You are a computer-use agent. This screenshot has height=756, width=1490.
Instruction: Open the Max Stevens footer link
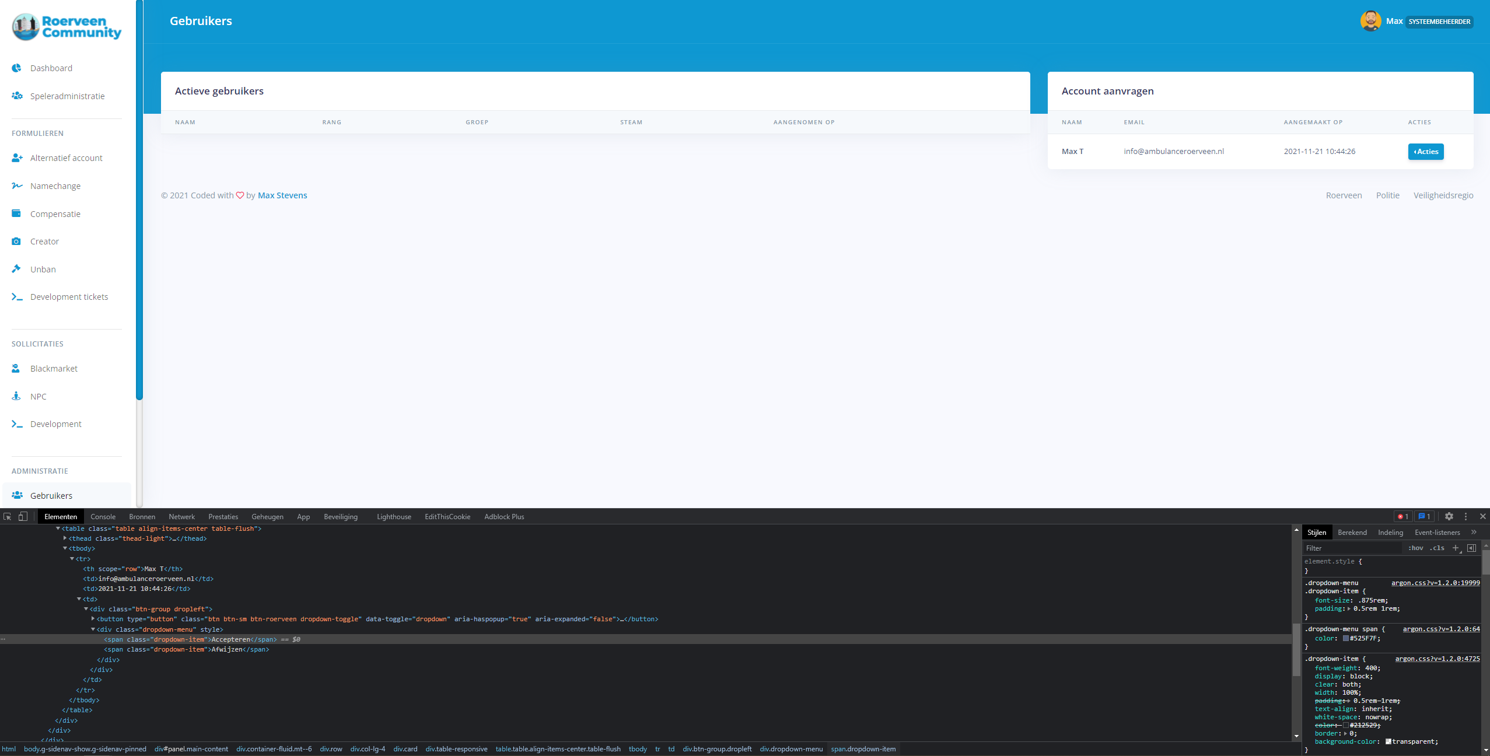coord(282,195)
